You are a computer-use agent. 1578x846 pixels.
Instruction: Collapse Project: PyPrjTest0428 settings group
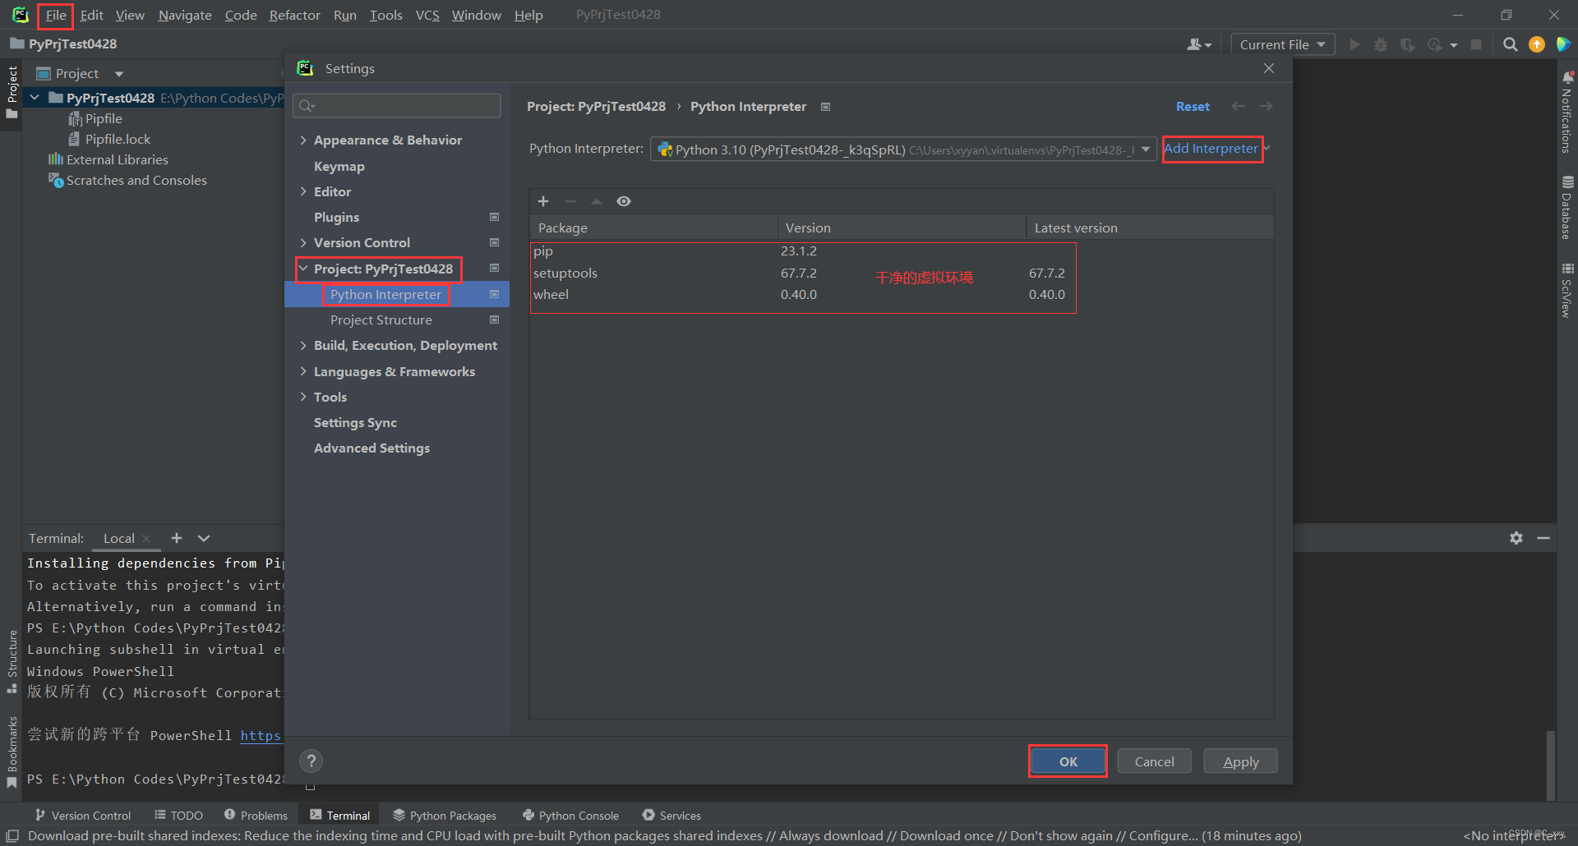pos(303,269)
